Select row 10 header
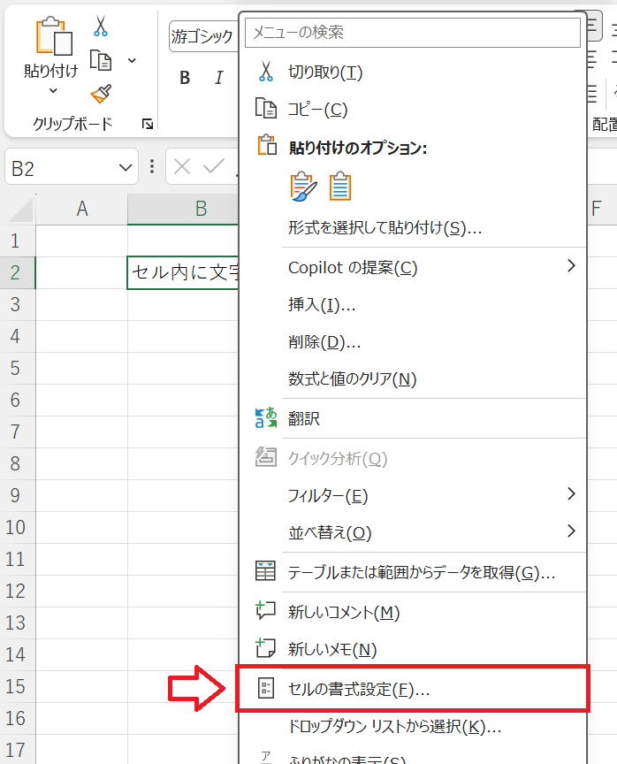The width and height of the screenshot is (617, 764). point(16,527)
